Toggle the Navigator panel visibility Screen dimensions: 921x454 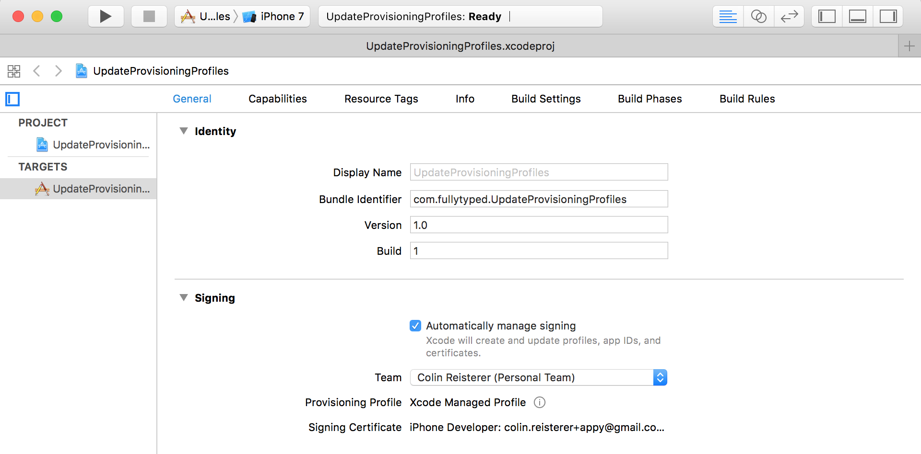click(x=827, y=16)
